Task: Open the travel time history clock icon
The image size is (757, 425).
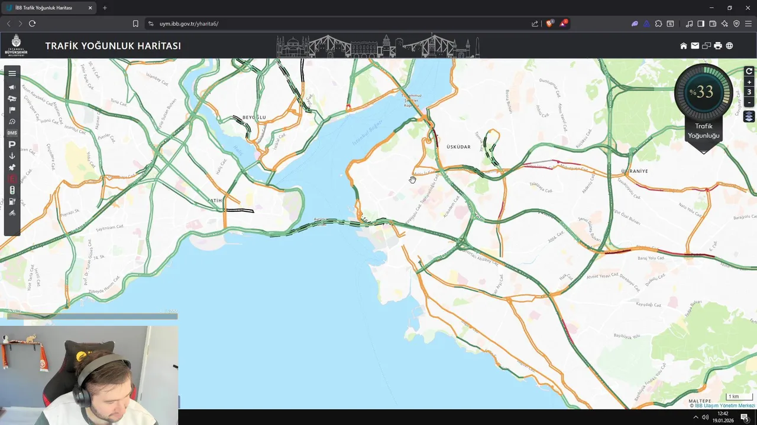Action: 12,122
